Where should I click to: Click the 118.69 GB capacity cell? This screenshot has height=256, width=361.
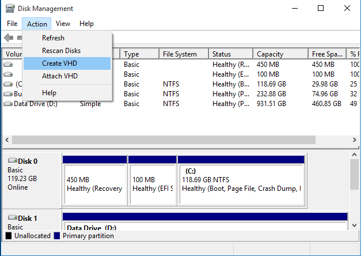tap(271, 84)
